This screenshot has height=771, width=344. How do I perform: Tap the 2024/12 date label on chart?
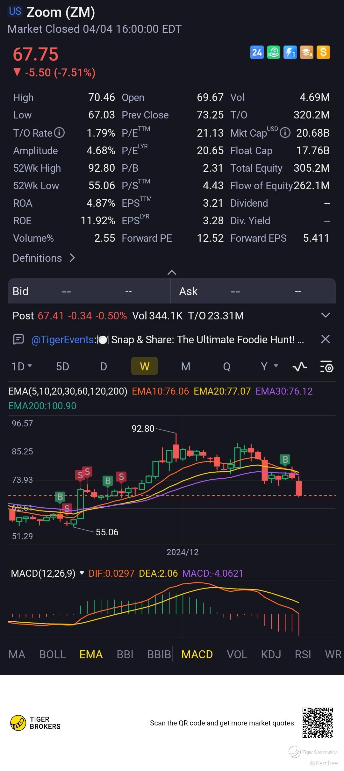click(183, 552)
